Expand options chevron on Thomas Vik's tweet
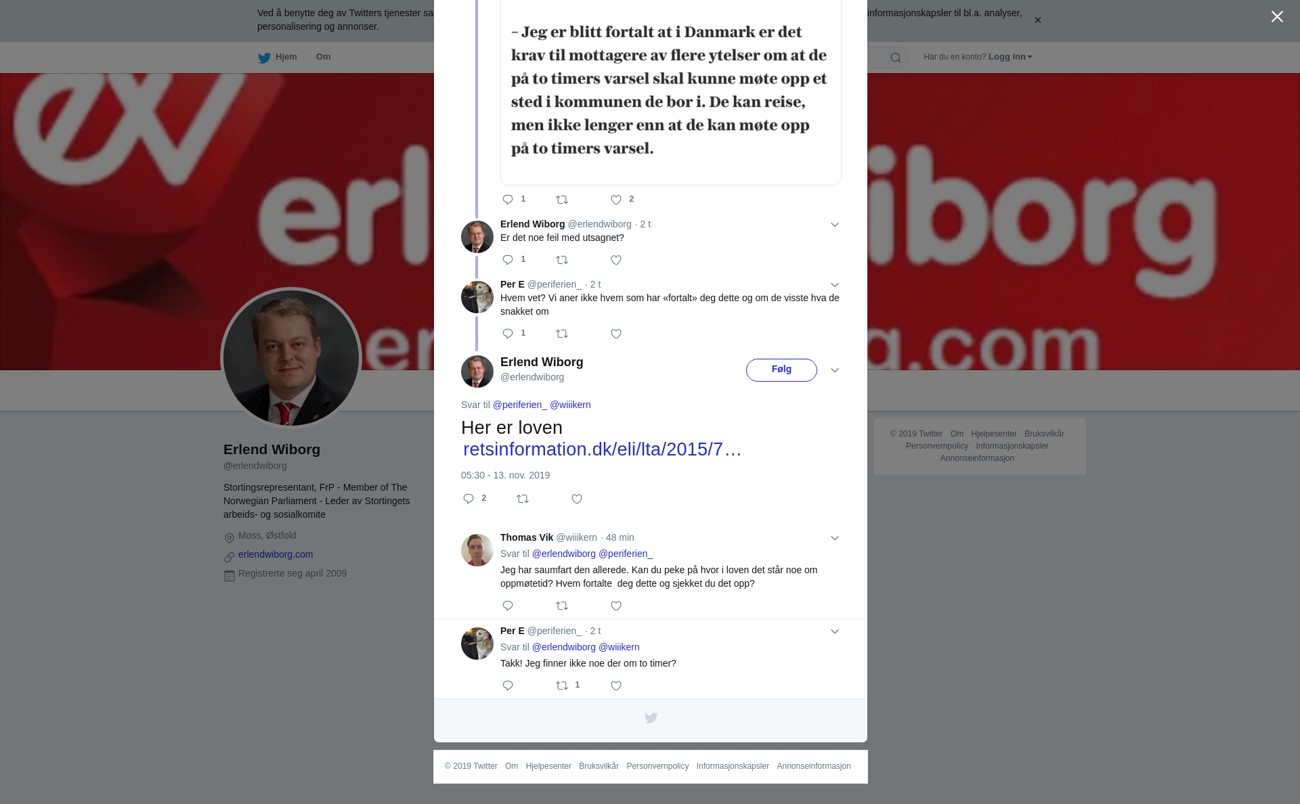The height and width of the screenshot is (804, 1300). [x=835, y=538]
